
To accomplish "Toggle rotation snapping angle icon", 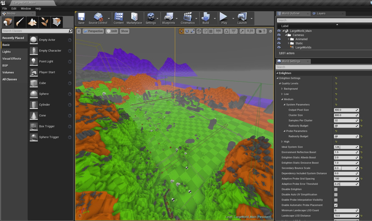I will pyautogui.click(x=226, y=31).
